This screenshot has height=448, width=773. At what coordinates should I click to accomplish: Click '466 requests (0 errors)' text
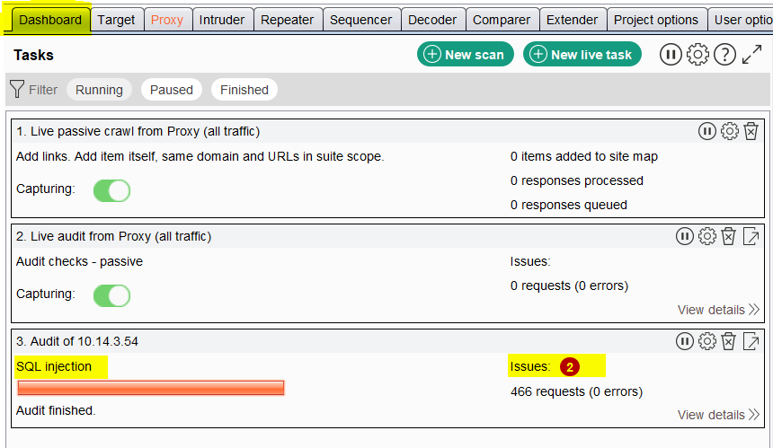click(577, 391)
